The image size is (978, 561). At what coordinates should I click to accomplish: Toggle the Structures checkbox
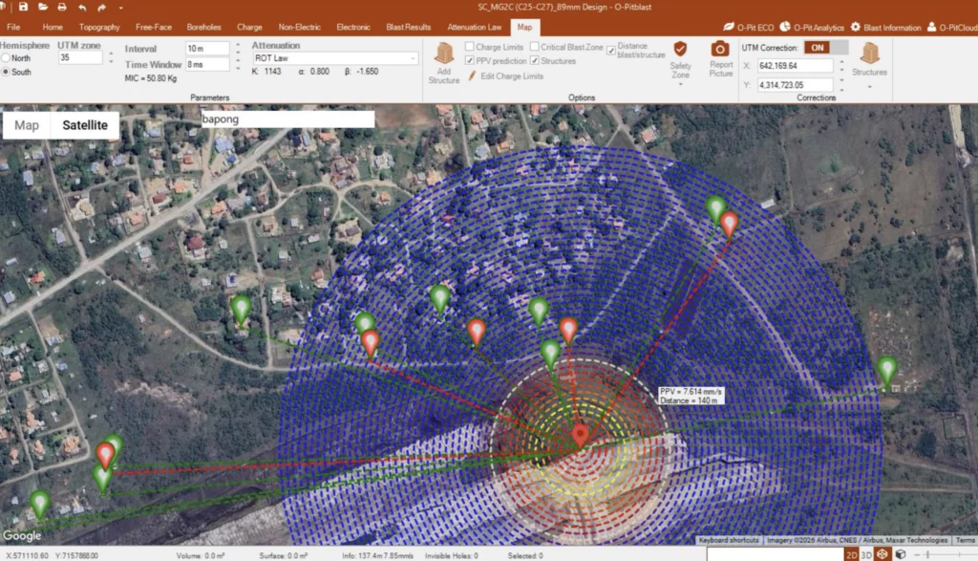tap(535, 60)
